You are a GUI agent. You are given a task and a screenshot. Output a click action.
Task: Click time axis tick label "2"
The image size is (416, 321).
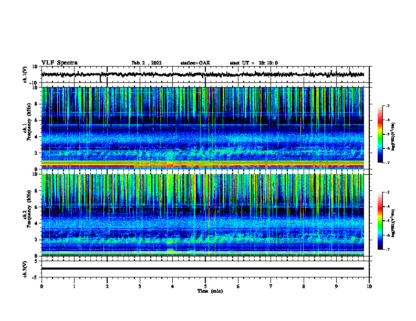(107, 286)
